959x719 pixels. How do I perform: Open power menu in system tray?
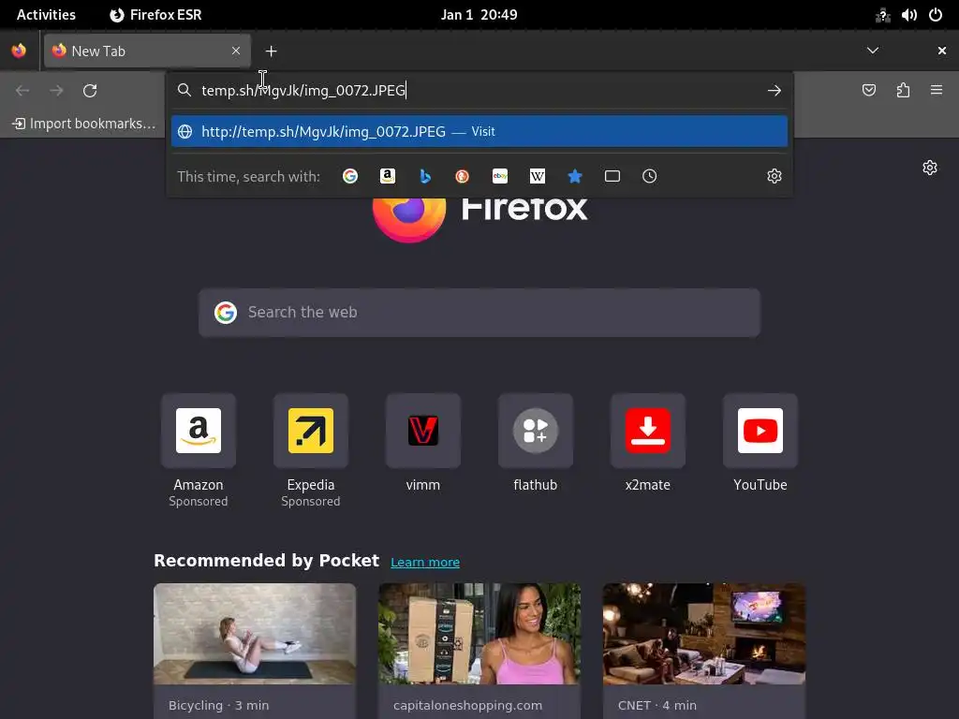936,15
